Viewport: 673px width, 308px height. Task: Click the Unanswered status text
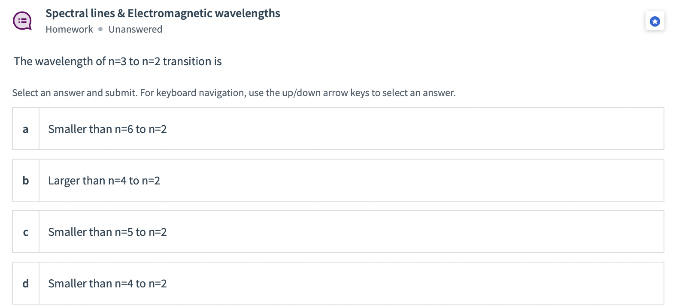pos(136,29)
